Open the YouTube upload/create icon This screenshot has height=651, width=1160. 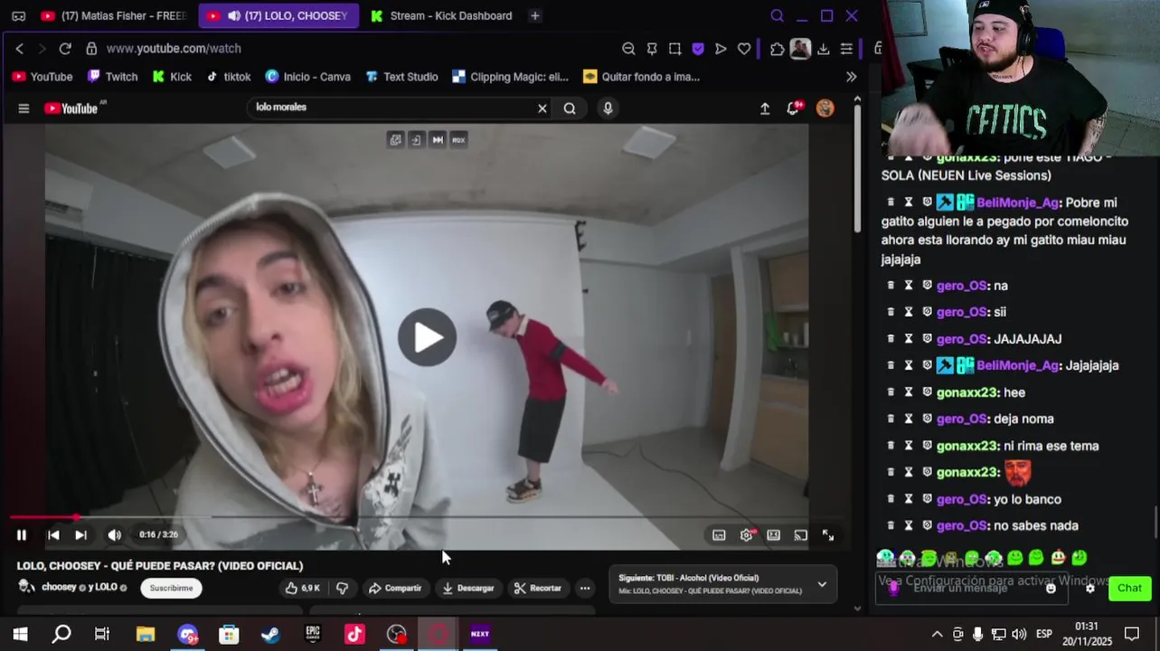coord(765,108)
